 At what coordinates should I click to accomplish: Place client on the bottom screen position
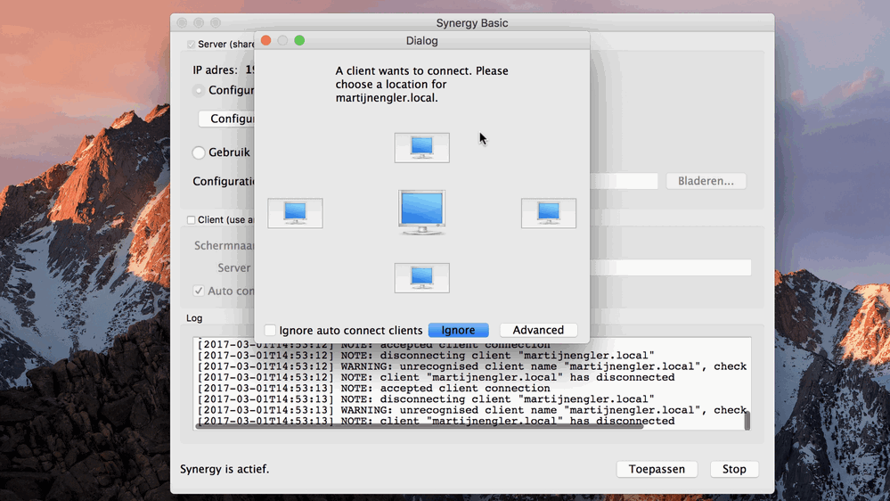click(x=421, y=278)
